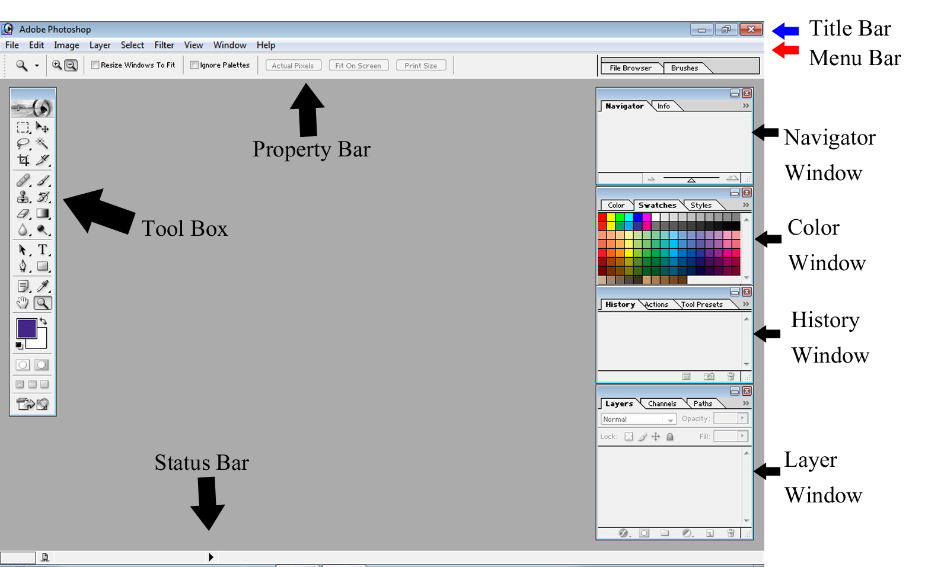Check the Ignore Palettes option

point(194,65)
